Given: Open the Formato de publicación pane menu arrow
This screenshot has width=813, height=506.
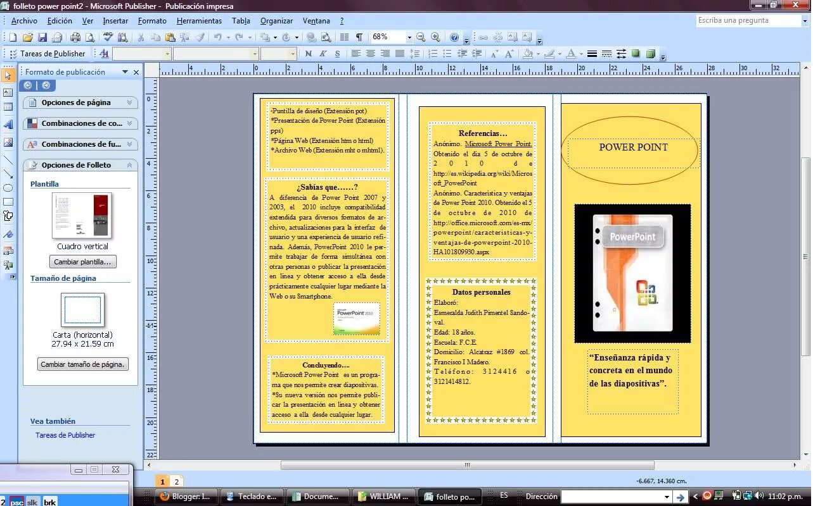Looking at the screenshot, I should (x=125, y=72).
